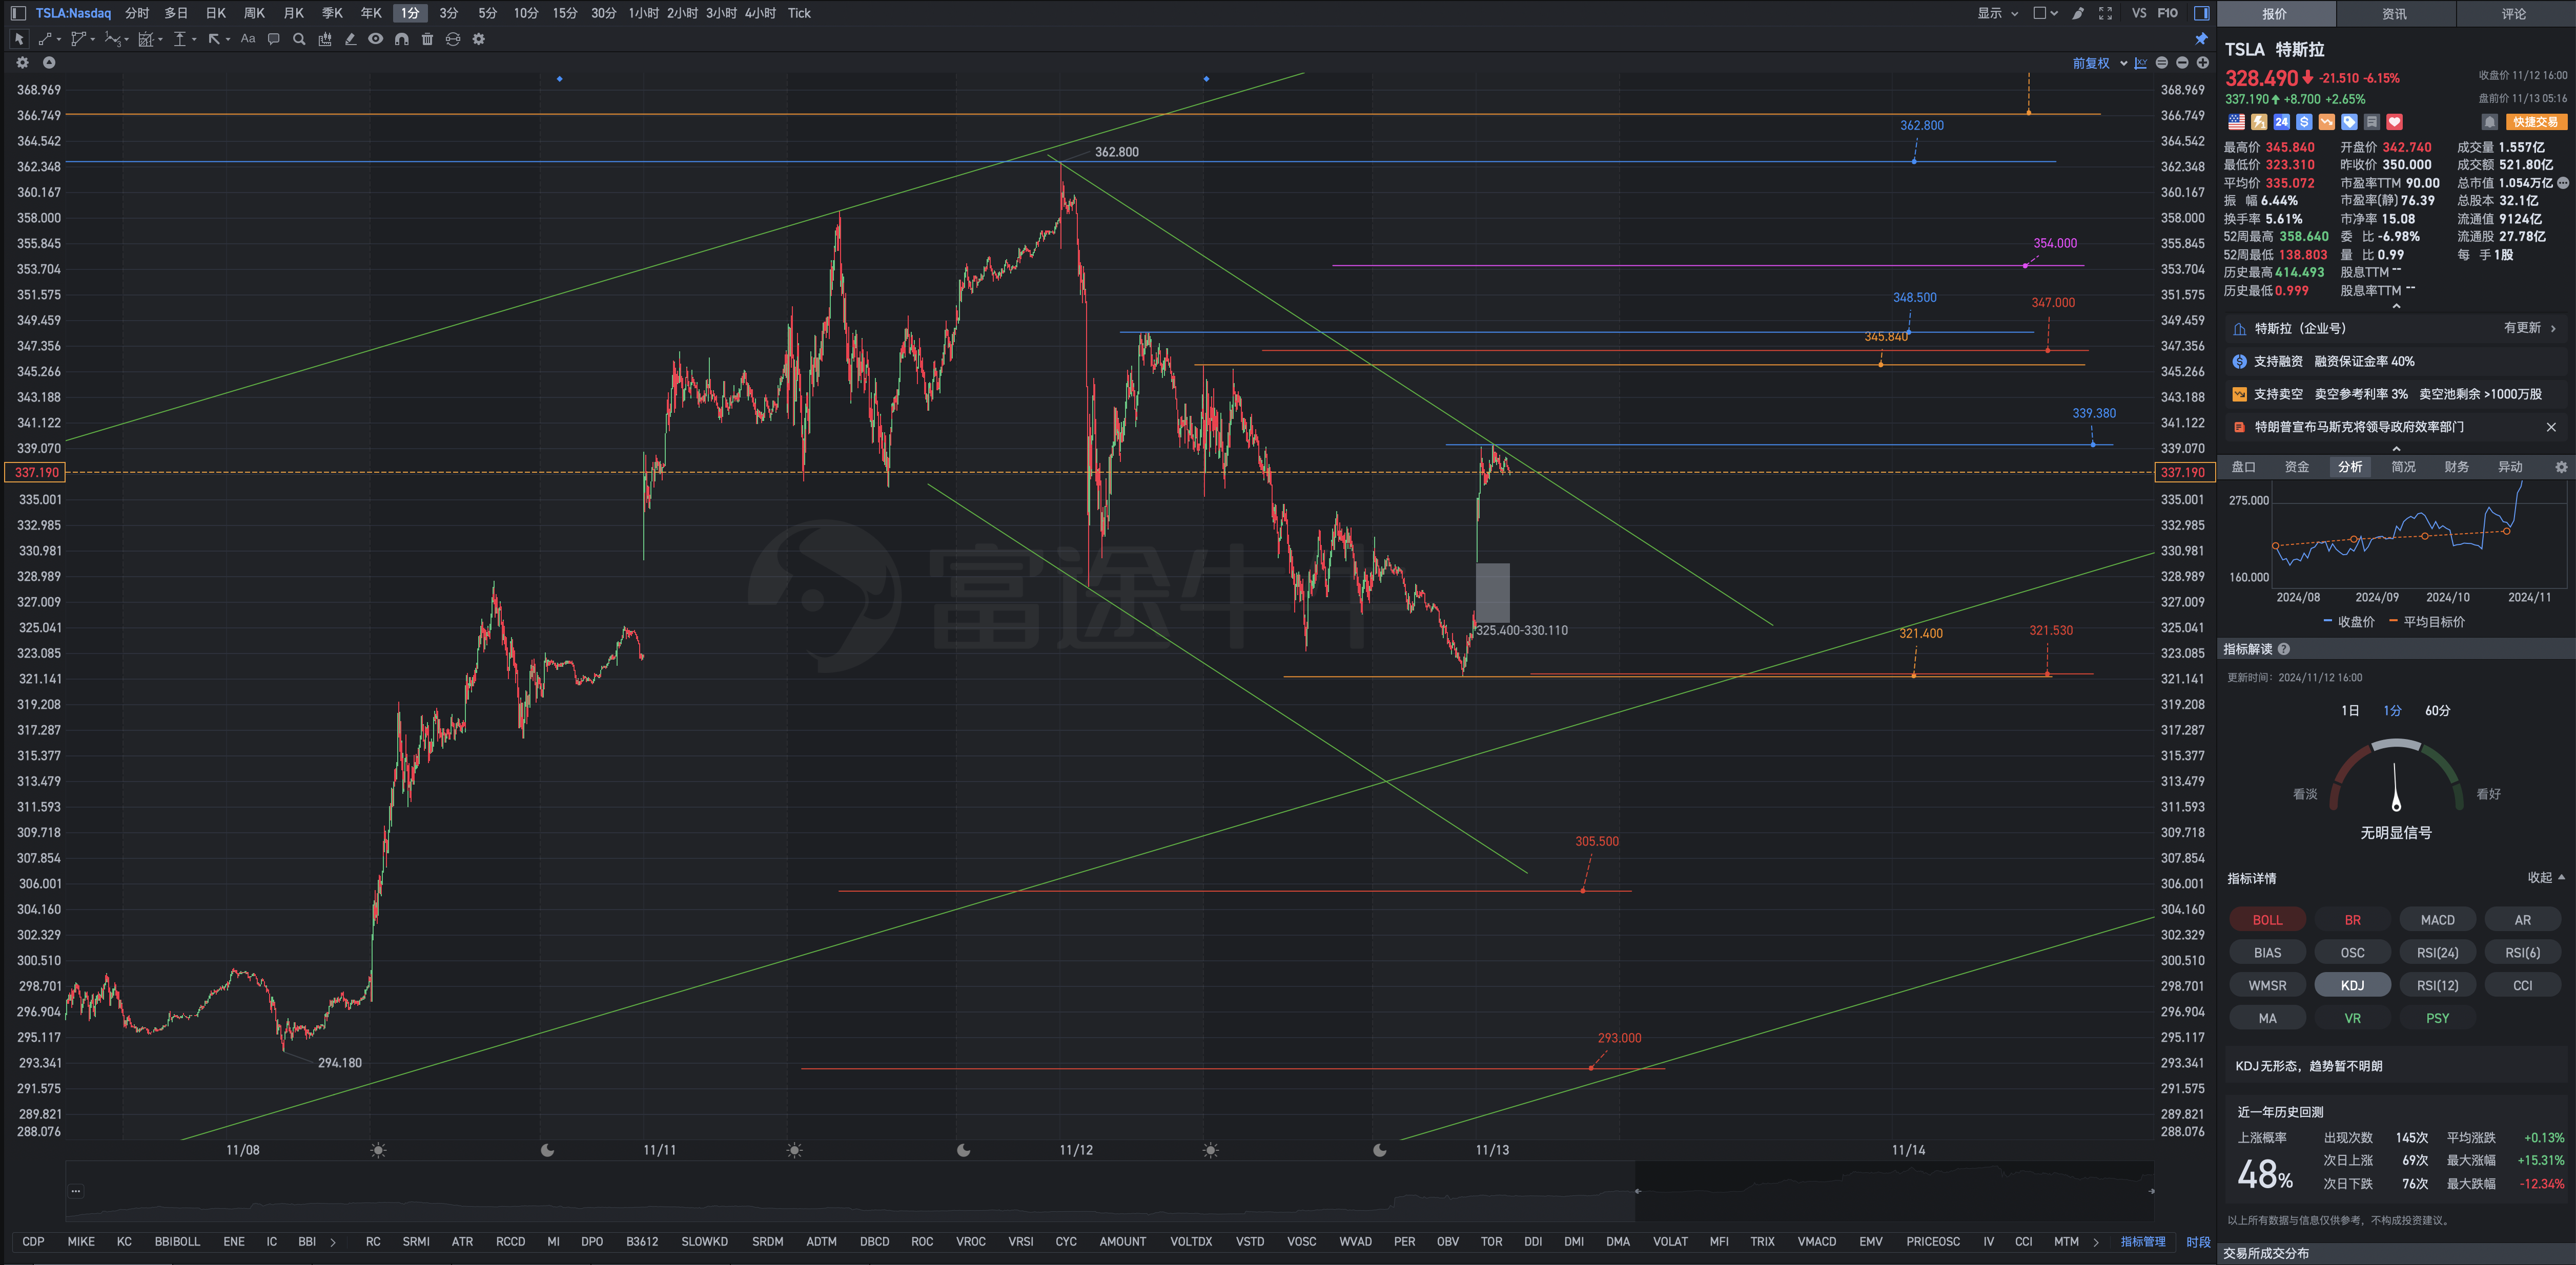
Task: Click the red heart favorite icon
Action: (x=2394, y=122)
